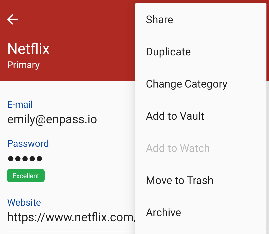Tap the Website field label
The width and height of the screenshot is (269, 234).
pyautogui.click(x=24, y=202)
